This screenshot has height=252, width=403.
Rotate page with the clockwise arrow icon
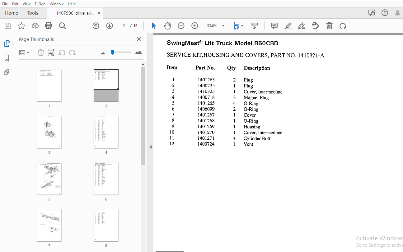click(x=343, y=26)
